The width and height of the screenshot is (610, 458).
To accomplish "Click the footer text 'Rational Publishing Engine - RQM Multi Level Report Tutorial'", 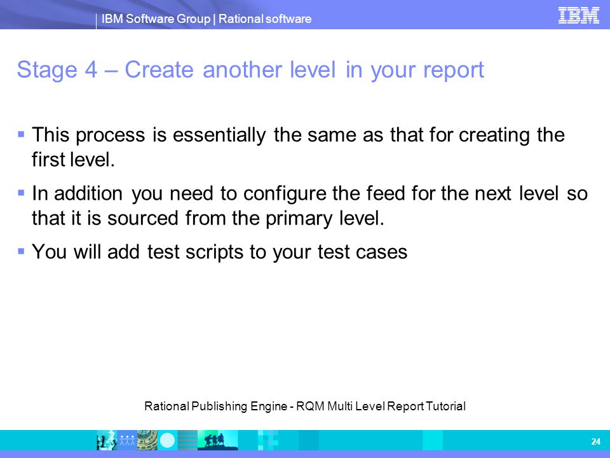I will click(x=304, y=406).
